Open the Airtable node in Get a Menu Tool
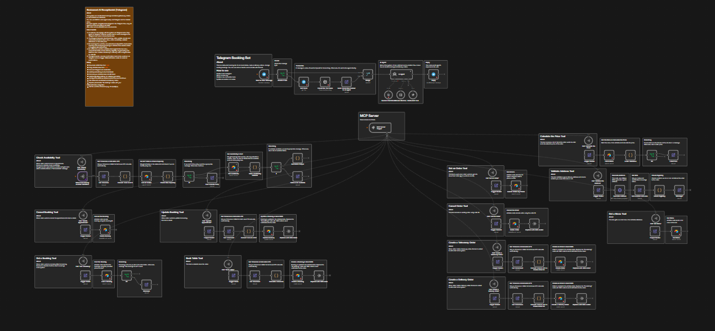This screenshot has width=715, height=331. click(x=676, y=230)
